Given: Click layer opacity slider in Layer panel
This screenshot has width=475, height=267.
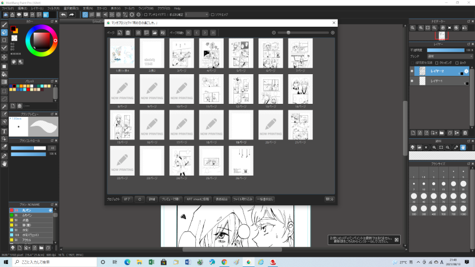Looking at the screenshot, I should (445, 50).
